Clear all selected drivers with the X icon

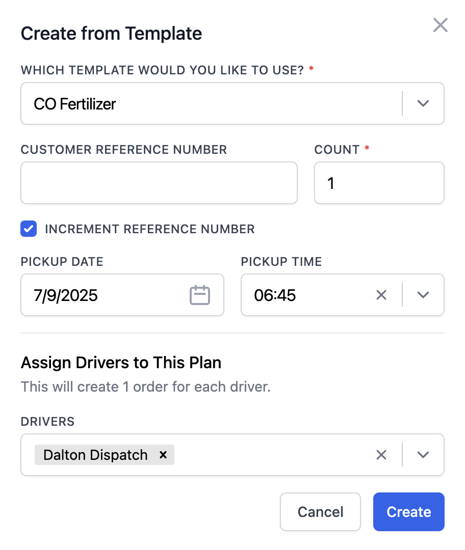coord(381,455)
